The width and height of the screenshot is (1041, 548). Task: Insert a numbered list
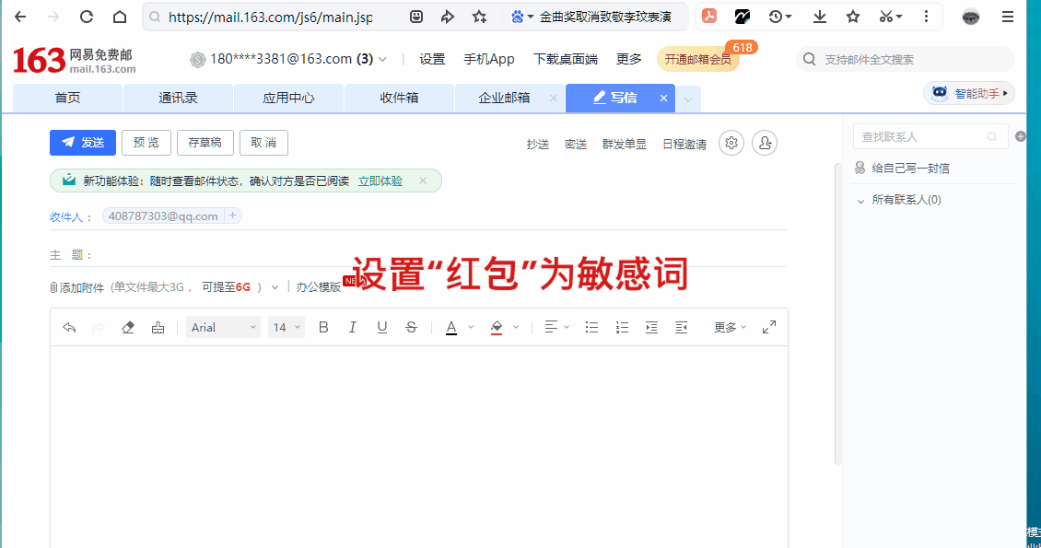pyautogui.click(x=622, y=327)
